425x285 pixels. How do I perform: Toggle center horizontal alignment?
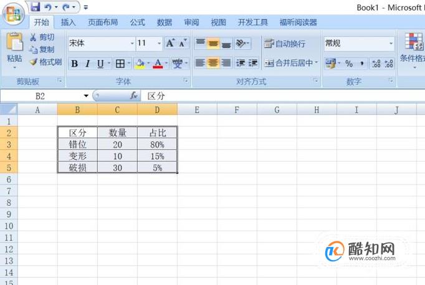[x=213, y=63]
